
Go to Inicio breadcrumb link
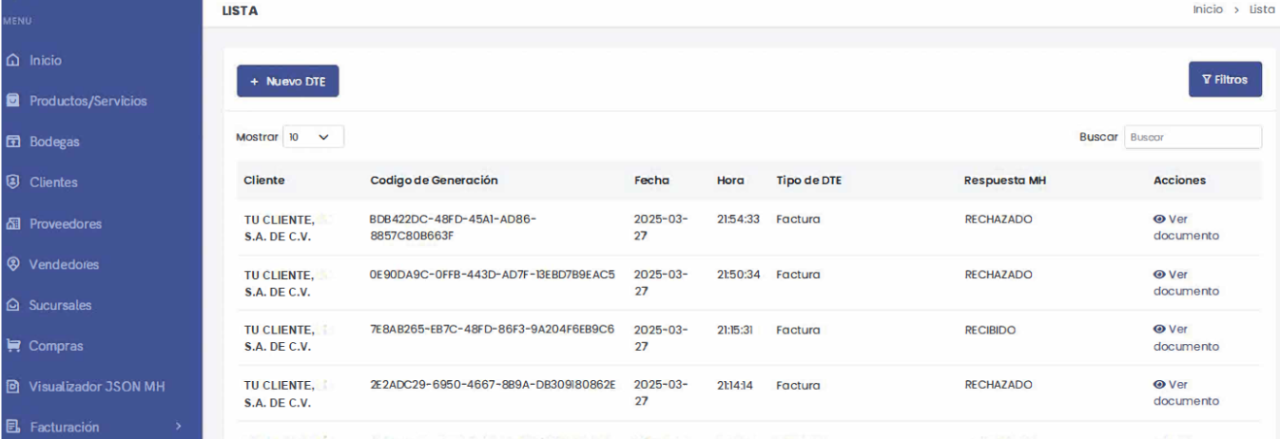coord(1207,10)
